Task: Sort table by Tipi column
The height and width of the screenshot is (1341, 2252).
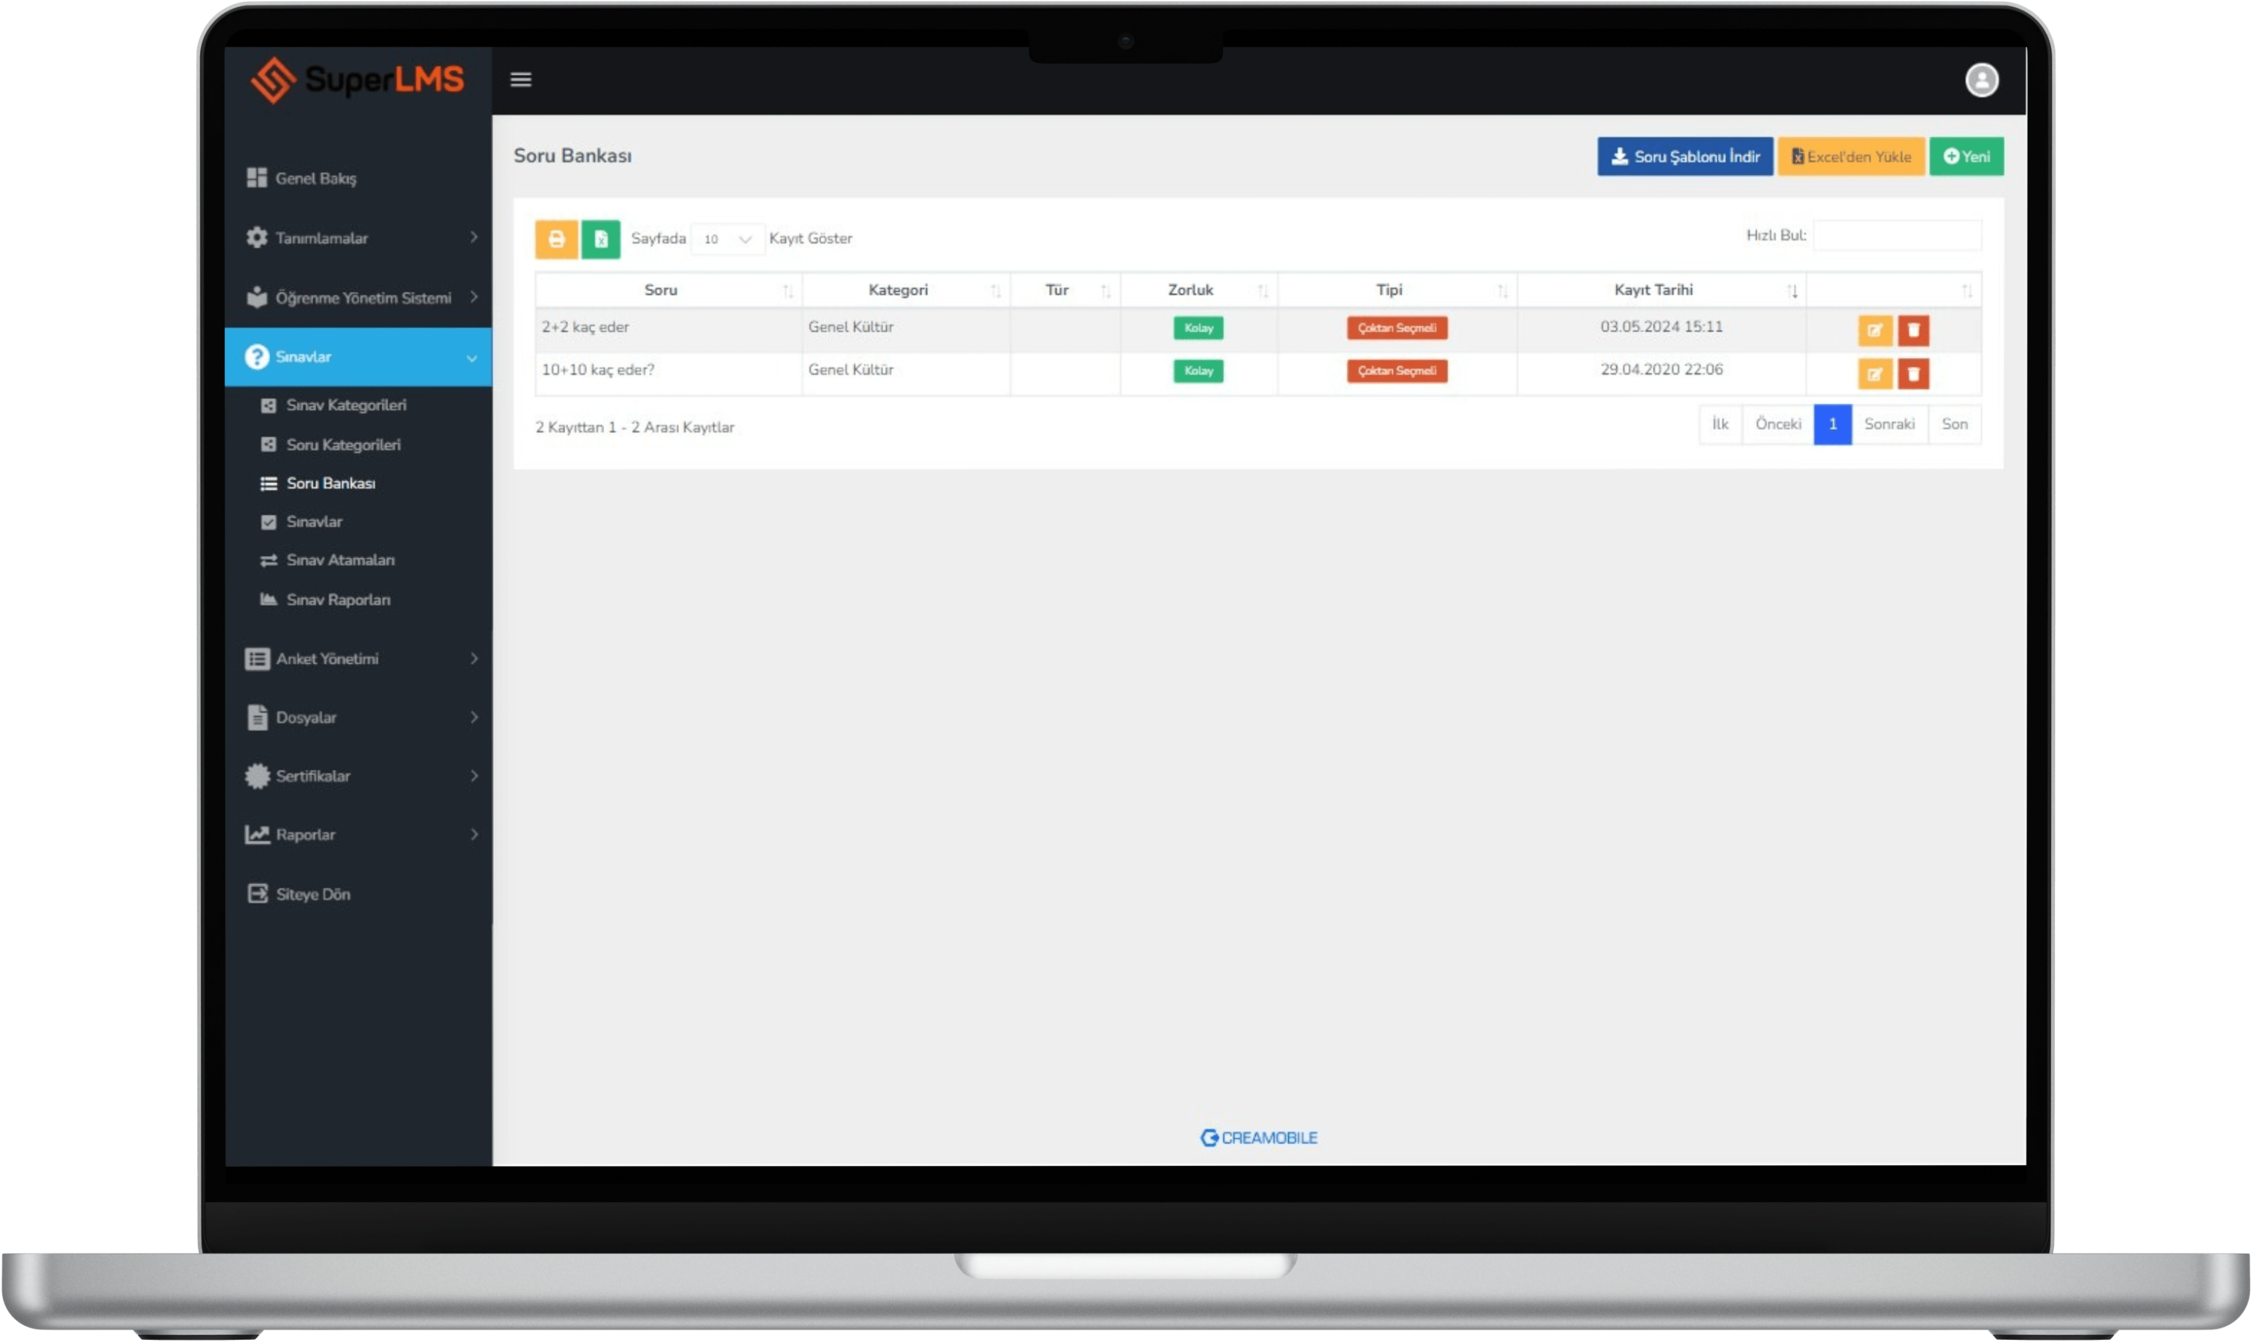Action: pyautogui.click(x=1397, y=290)
